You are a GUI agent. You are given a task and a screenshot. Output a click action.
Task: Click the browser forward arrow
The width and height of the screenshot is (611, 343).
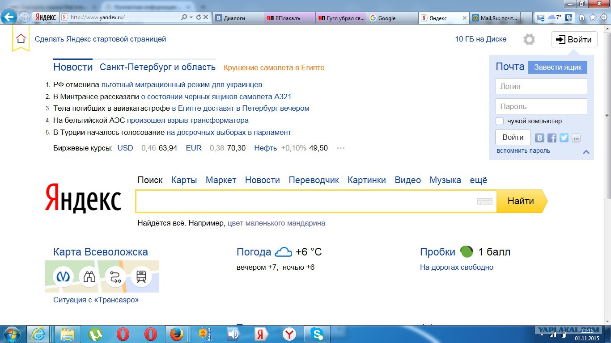pyautogui.click(x=25, y=17)
